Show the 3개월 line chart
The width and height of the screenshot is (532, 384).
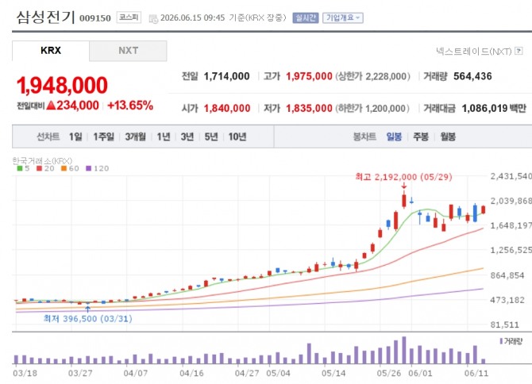(x=135, y=136)
